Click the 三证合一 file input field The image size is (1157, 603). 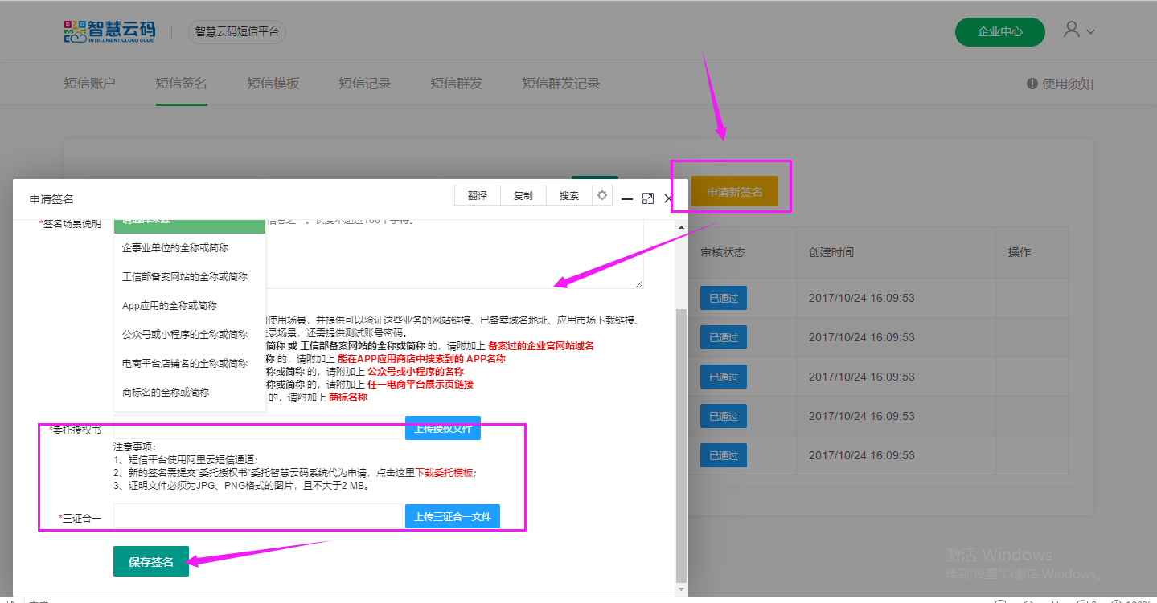tap(257, 516)
